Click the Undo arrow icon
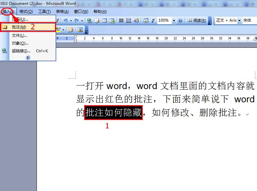 pyautogui.click(x=66, y=21)
